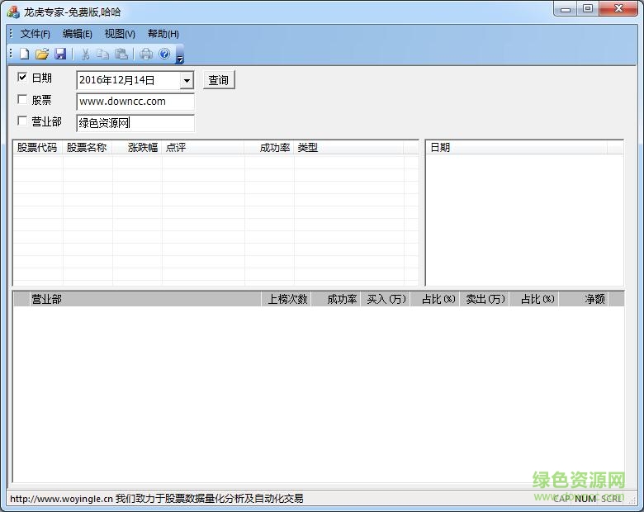Sort by the 类型 column header
Image resolution: width=644 pixels, height=512 pixels.
click(x=348, y=148)
